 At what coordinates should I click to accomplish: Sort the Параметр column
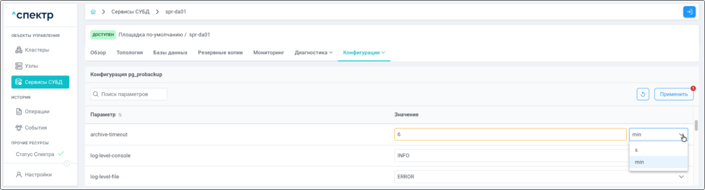pos(120,115)
